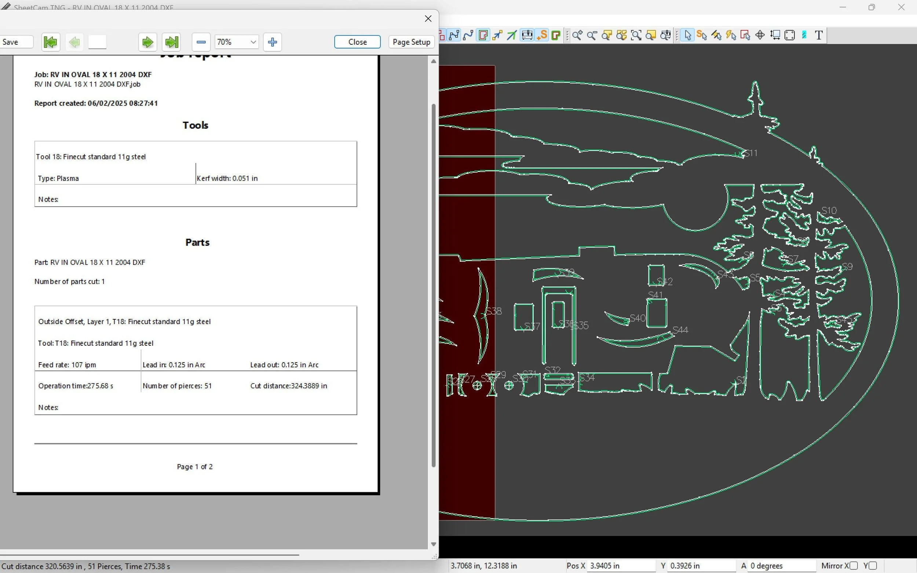
Task: Click the Zoom Out magnifier tool
Action: tap(592, 35)
